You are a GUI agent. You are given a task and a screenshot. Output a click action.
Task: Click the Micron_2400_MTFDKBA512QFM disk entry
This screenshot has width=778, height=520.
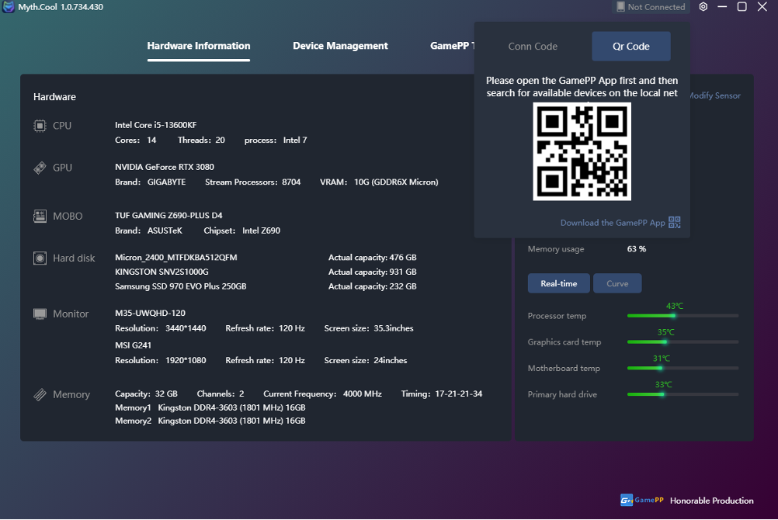pos(176,258)
